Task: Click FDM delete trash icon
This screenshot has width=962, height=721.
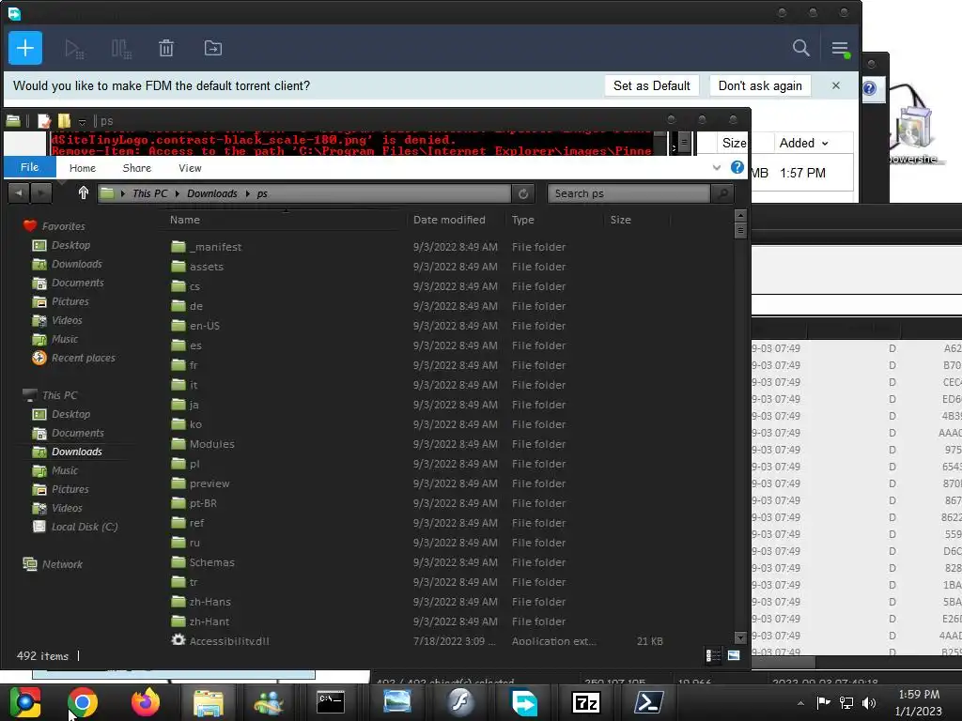Action: [x=166, y=49]
